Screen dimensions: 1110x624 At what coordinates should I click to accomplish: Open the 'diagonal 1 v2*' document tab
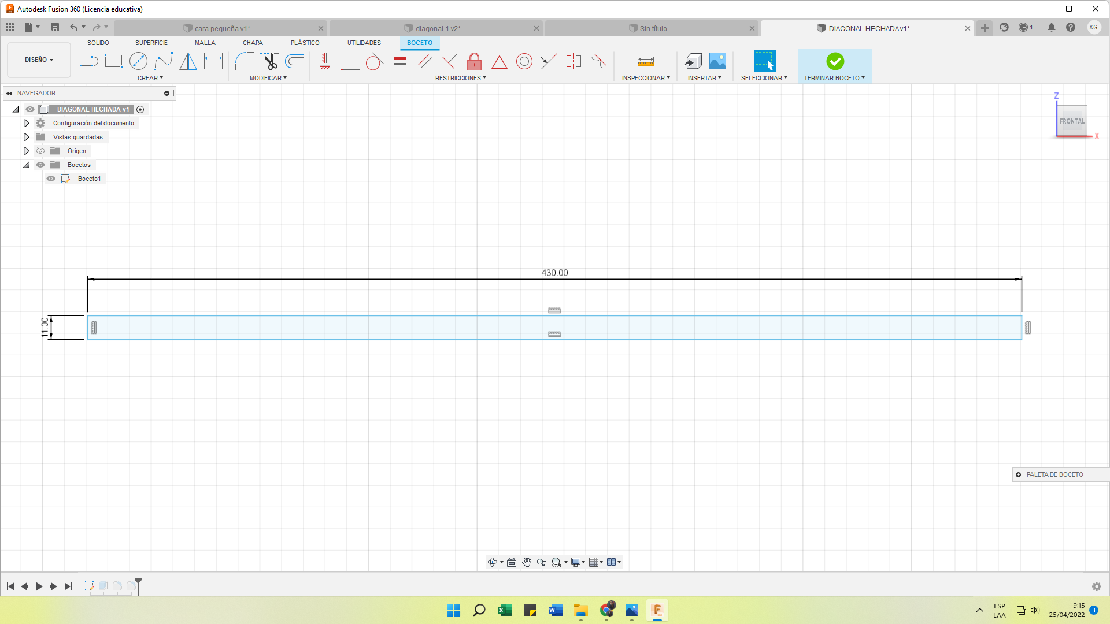tap(438, 28)
